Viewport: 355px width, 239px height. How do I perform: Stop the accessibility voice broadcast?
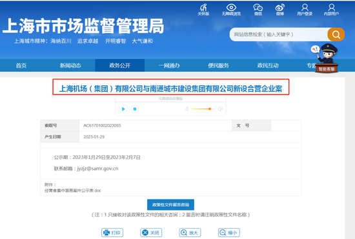coord(135,109)
